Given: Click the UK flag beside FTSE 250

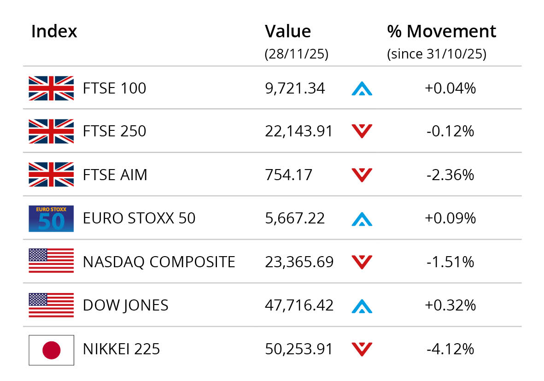Looking at the screenshot, I should [51, 131].
